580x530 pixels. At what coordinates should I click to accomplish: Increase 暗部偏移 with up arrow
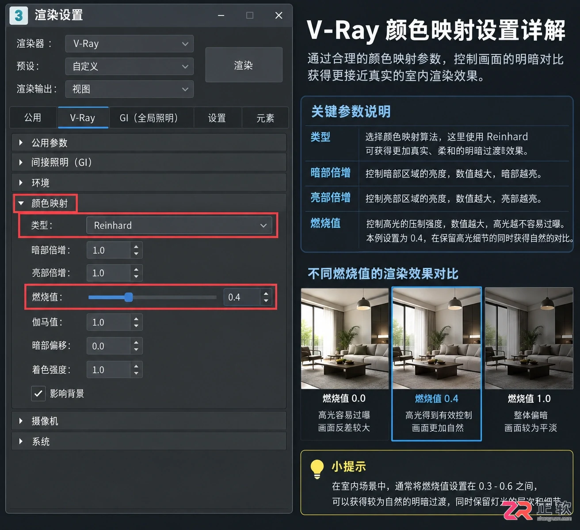click(x=136, y=342)
